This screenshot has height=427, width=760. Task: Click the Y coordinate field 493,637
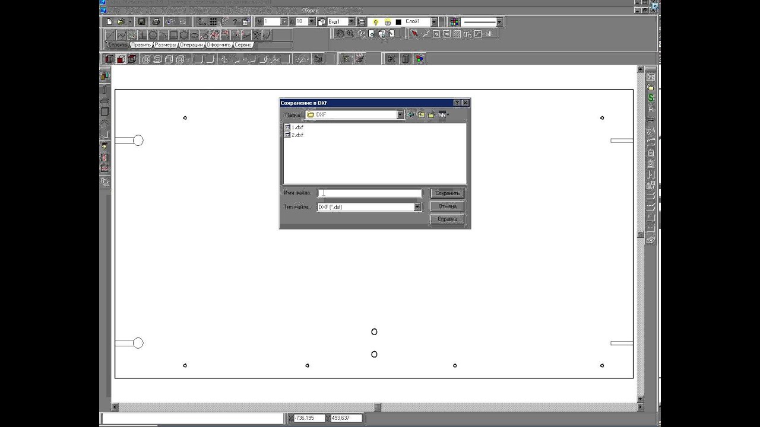(346, 418)
